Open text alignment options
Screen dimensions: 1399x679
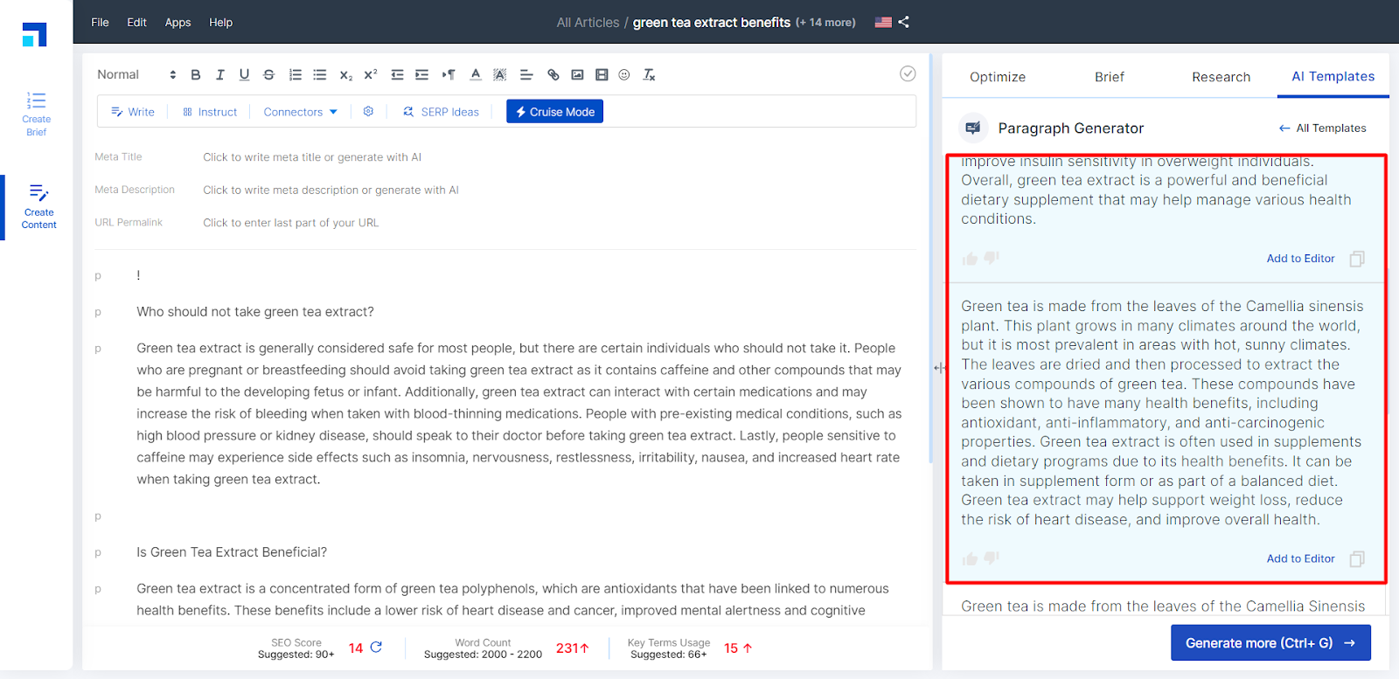coord(526,75)
